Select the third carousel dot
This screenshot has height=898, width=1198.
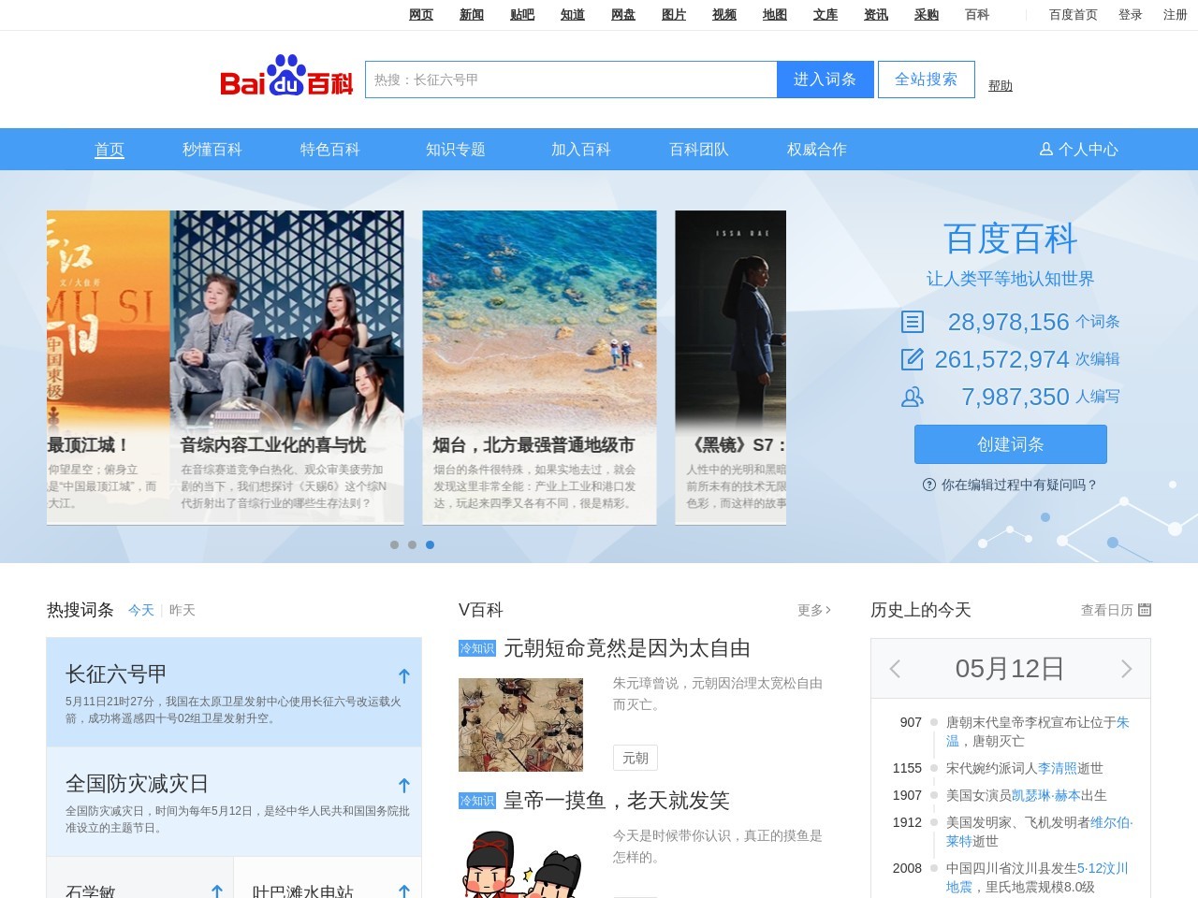click(x=430, y=544)
